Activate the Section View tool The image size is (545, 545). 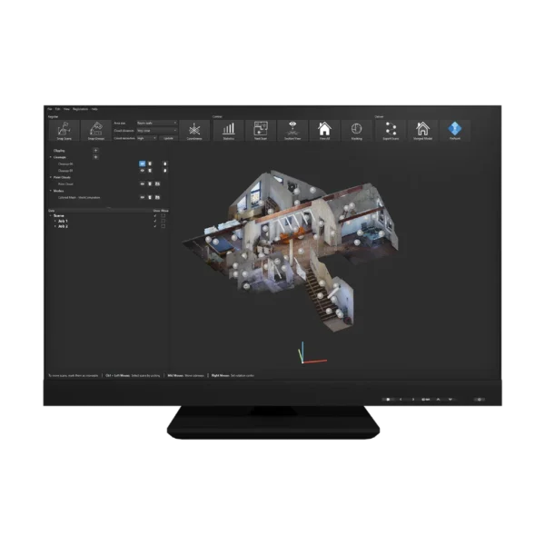[x=292, y=130]
